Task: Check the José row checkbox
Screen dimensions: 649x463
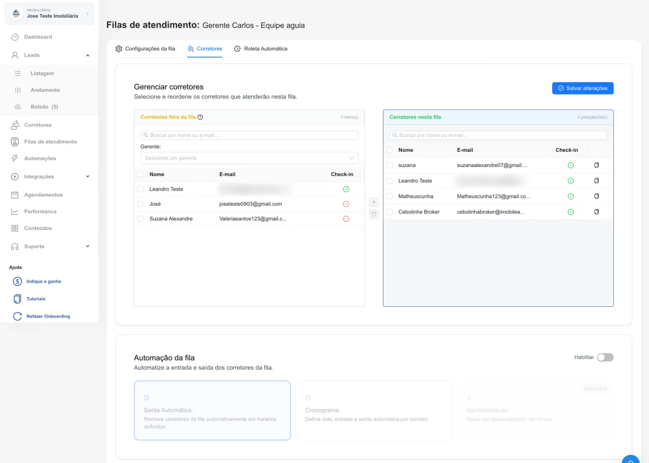Action: pyautogui.click(x=141, y=204)
